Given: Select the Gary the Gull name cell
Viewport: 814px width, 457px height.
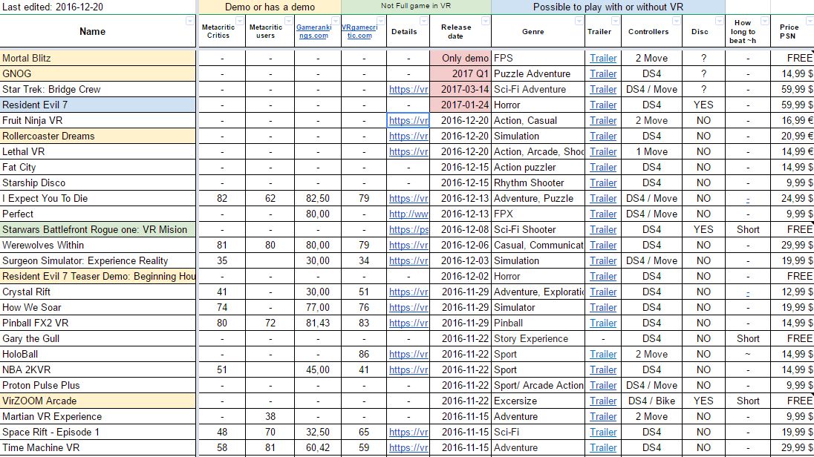Looking at the screenshot, I should [98, 338].
